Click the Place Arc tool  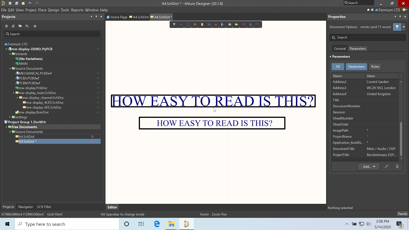click(x=257, y=25)
